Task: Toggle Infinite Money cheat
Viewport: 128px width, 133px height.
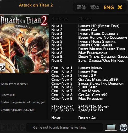Action: pos(90,68)
